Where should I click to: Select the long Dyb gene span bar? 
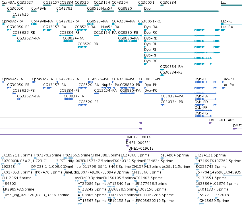coord(182,11)
